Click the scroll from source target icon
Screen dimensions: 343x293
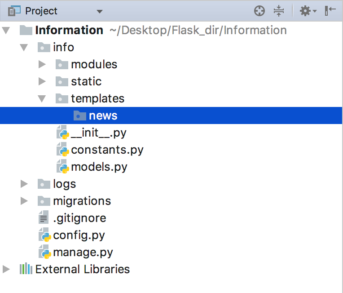point(259,11)
